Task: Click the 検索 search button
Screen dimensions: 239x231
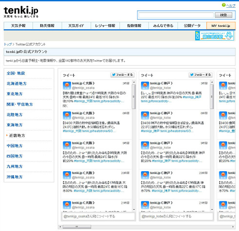Action: click(223, 15)
